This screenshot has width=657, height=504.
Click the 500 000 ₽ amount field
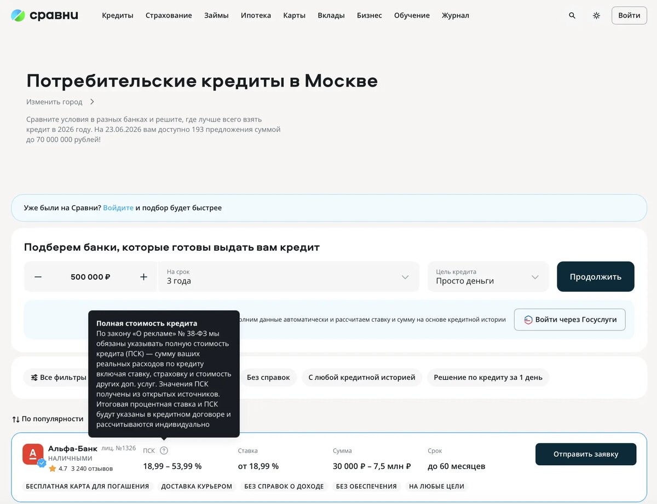[x=90, y=277]
